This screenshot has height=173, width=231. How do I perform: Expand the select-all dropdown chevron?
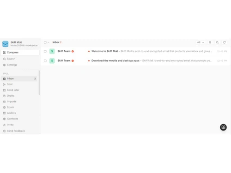49,42
